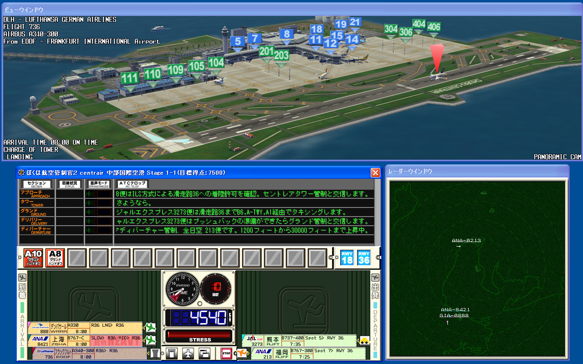This screenshot has width=583, height=364.
Task: Select the Lufthansa 736 フランクフルト arrival strip
Action: click(90, 354)
